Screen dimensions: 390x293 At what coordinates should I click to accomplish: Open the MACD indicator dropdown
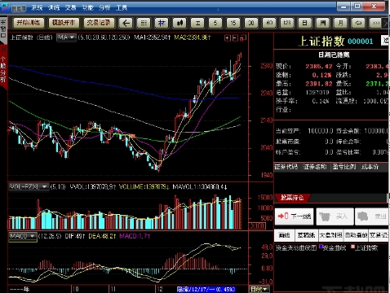tap(23, 236)
